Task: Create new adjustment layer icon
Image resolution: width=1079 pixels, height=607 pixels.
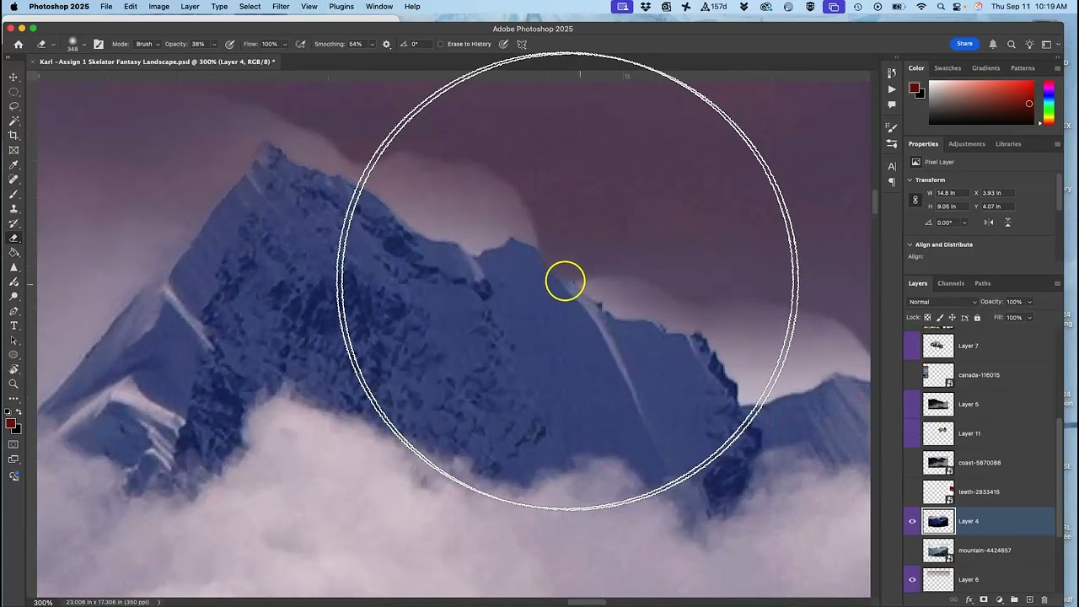Action: click(x=999, y=599)
